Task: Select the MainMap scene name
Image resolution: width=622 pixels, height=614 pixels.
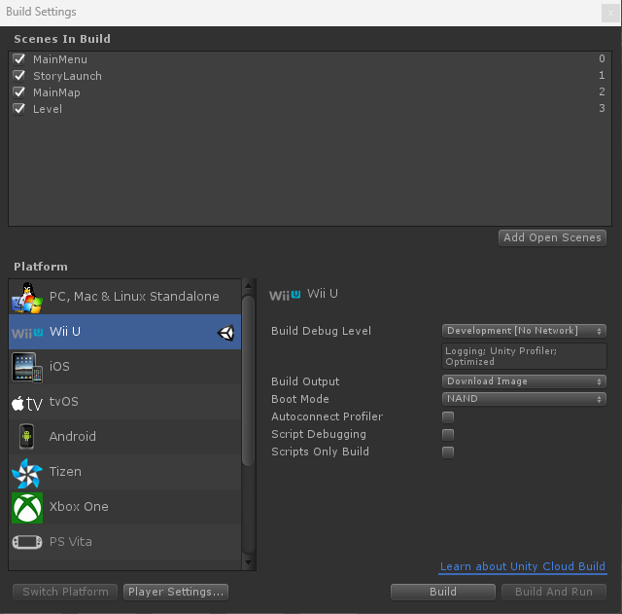Action: point(56,92)
